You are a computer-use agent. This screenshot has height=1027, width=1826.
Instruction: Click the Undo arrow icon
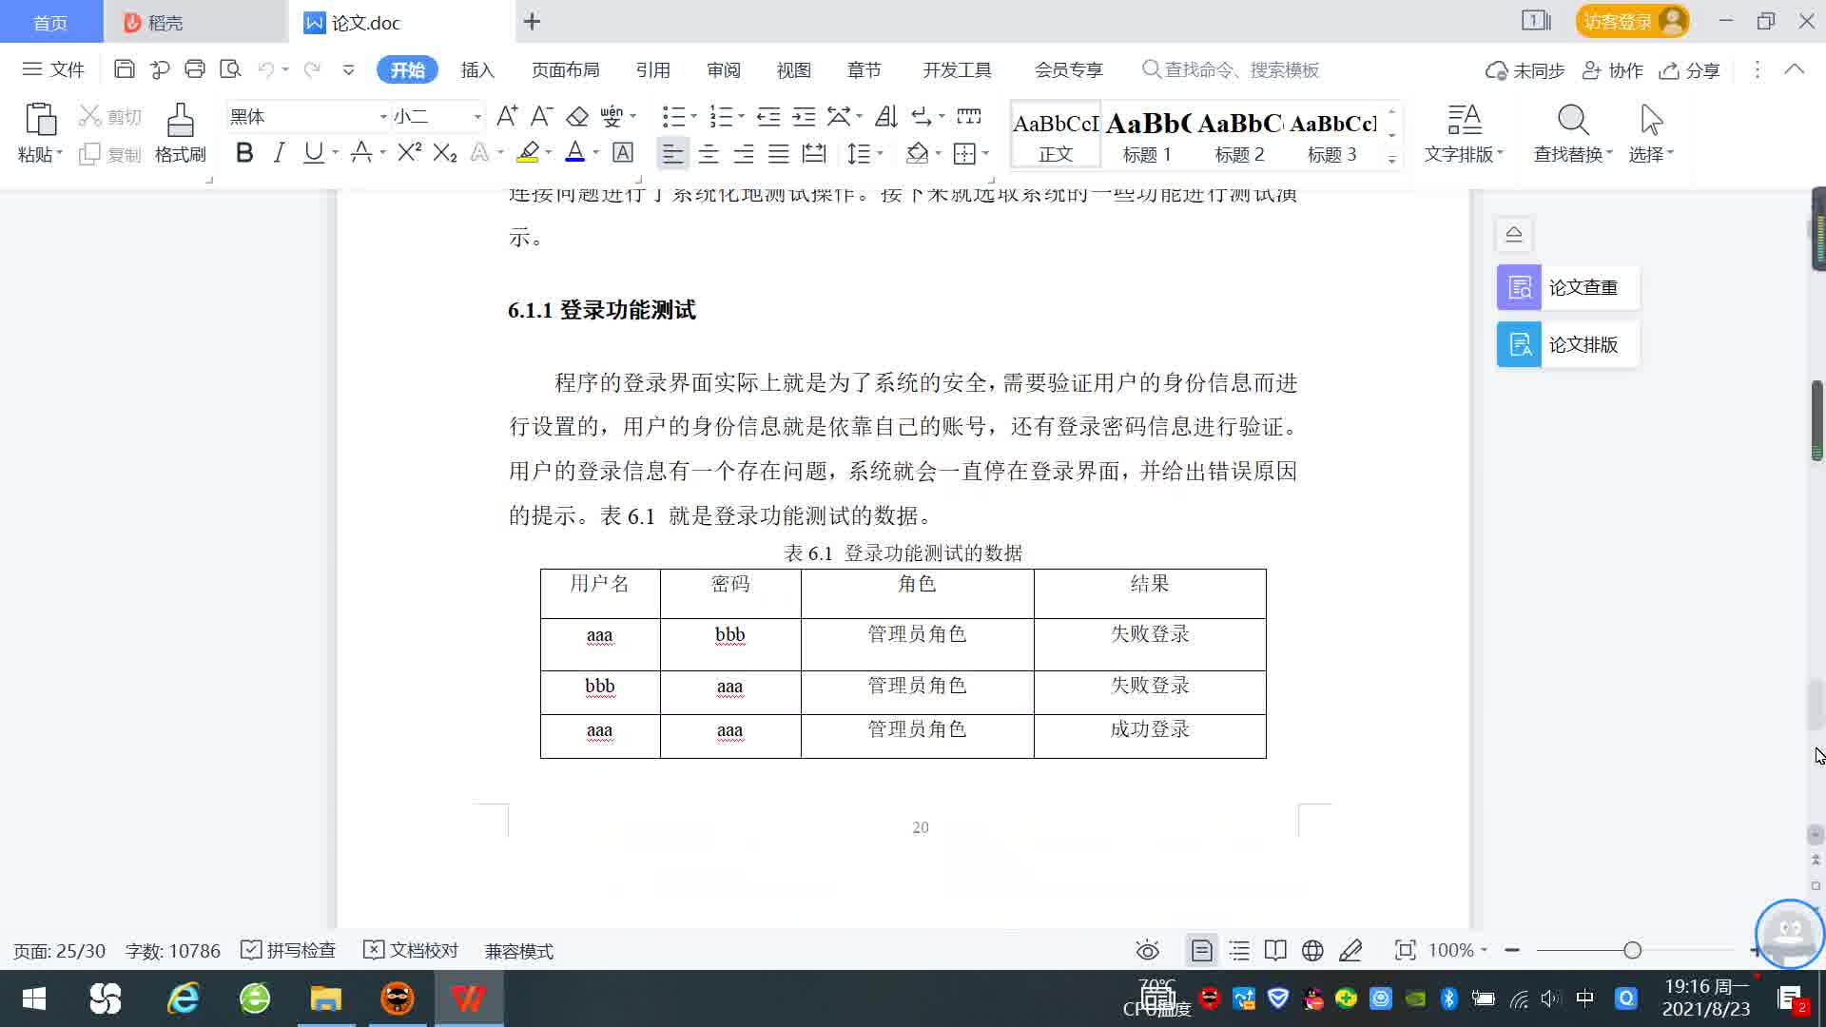[x=266, y=69]
